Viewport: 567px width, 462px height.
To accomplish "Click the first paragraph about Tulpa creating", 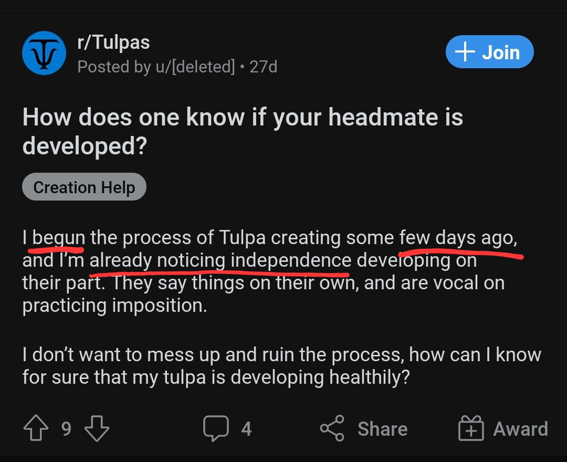I will [262, 271].
